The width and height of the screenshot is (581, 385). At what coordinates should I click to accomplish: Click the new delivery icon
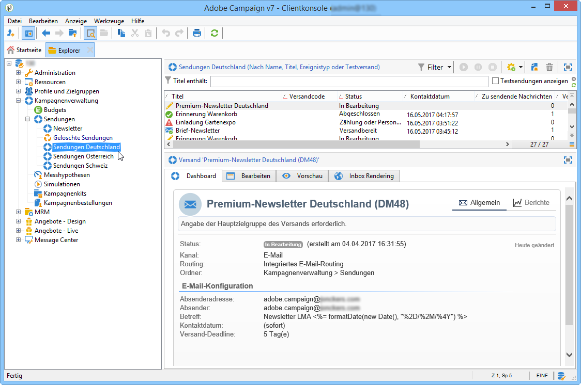pos(534,67)
